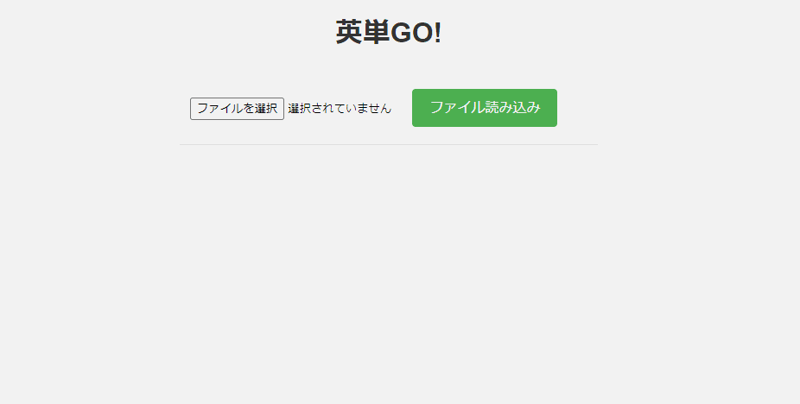Click the green ファイル読み込み button

[x=484, y=108]
